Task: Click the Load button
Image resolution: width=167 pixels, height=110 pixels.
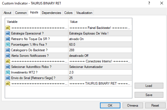Action: point(149,86)
